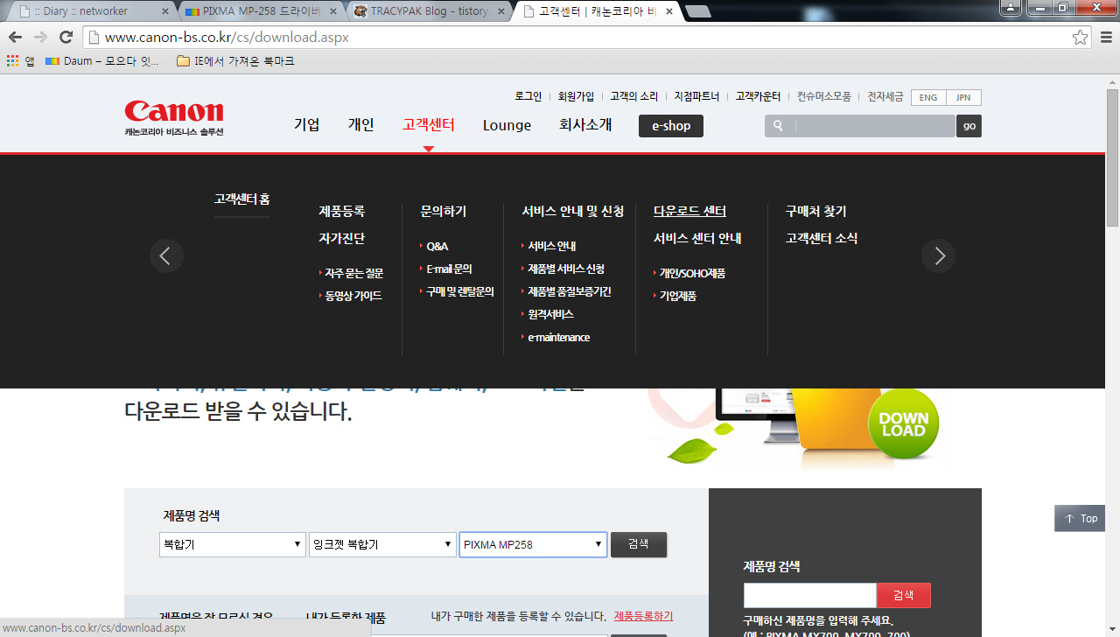
Task: Open 구매 및 렌탈문의 submenu item
Action: (x=459, y=292)
